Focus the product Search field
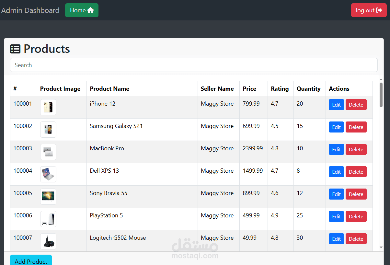The height and width of the screenshot is (265, 390). [x=194, y=65]
